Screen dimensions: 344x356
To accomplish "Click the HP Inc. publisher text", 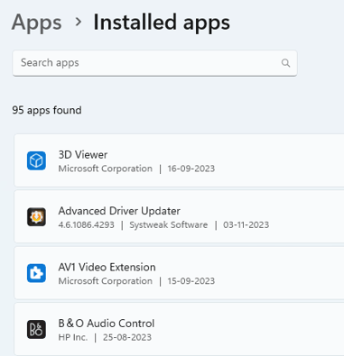I will coord(73,337).
